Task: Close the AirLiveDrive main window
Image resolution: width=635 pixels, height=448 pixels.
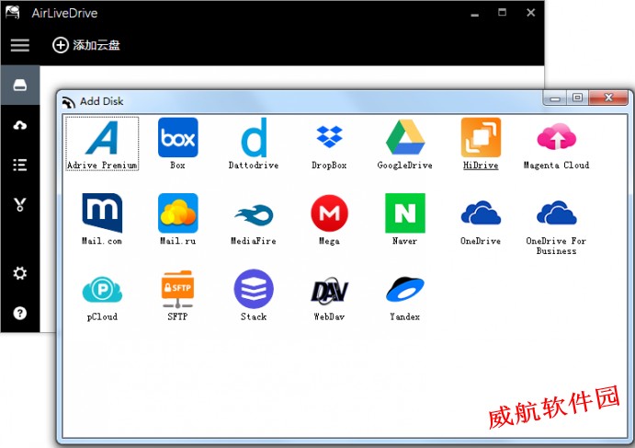Action: pos(530,13)
